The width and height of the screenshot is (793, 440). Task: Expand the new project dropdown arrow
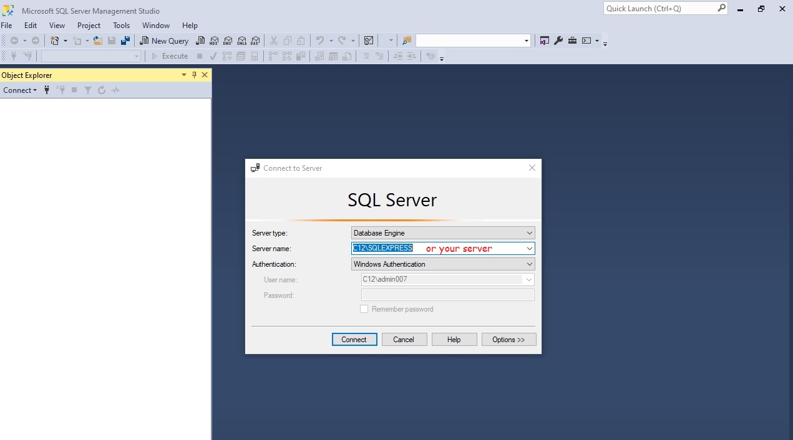[65, 41]
